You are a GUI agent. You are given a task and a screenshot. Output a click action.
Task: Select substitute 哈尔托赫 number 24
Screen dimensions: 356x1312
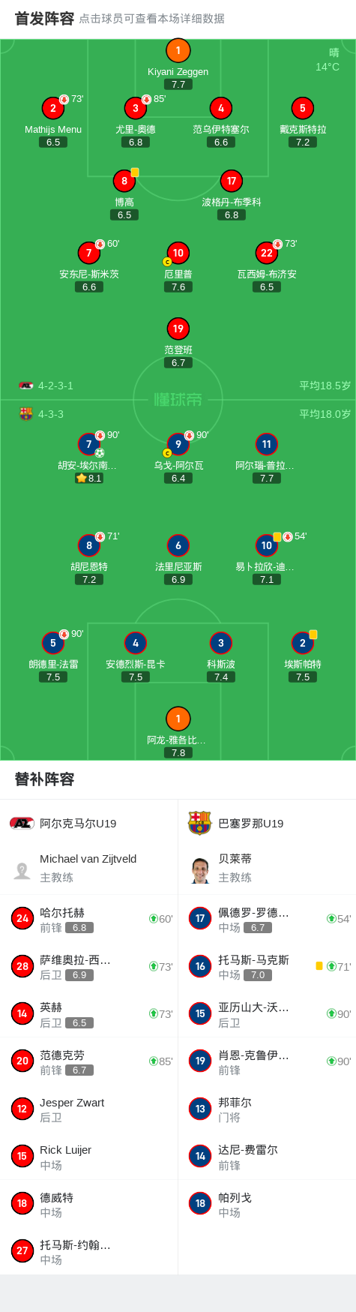click(x=88, y=919)
